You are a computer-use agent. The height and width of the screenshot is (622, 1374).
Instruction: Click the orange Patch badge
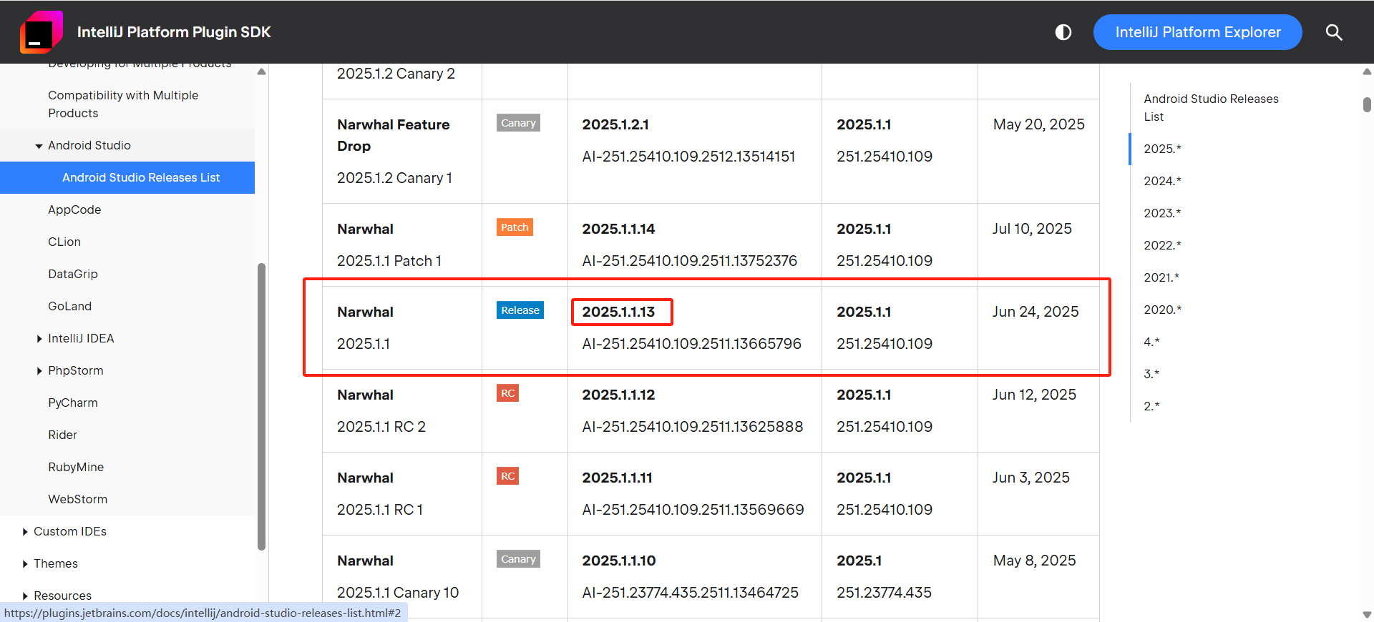[515, 227]
